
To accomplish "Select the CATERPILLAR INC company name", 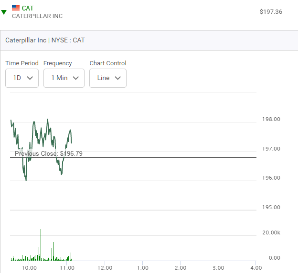I will pos(37,16).
